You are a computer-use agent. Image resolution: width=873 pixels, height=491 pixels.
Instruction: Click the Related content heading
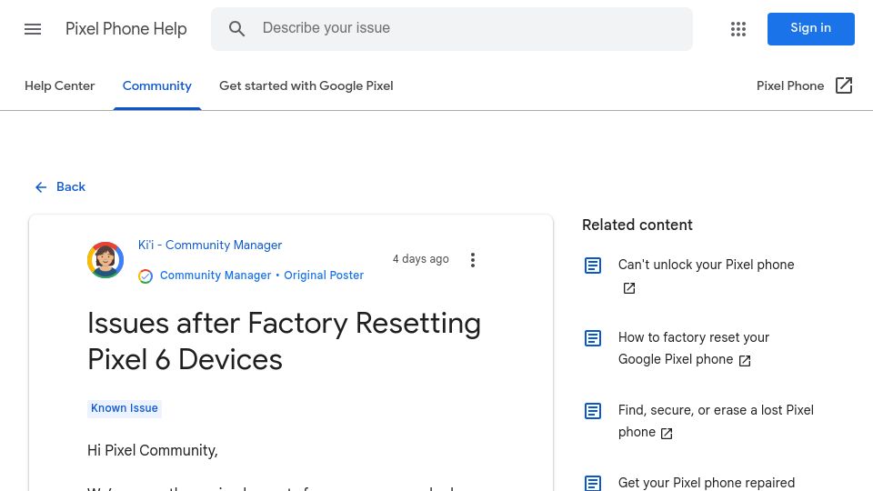637,225
